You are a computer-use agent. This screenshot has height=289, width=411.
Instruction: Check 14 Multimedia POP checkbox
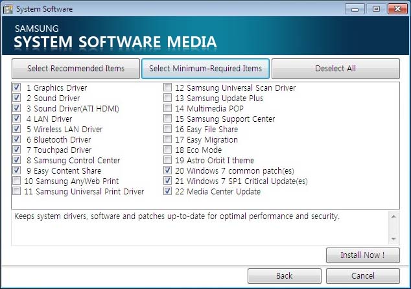click(167, 108)
